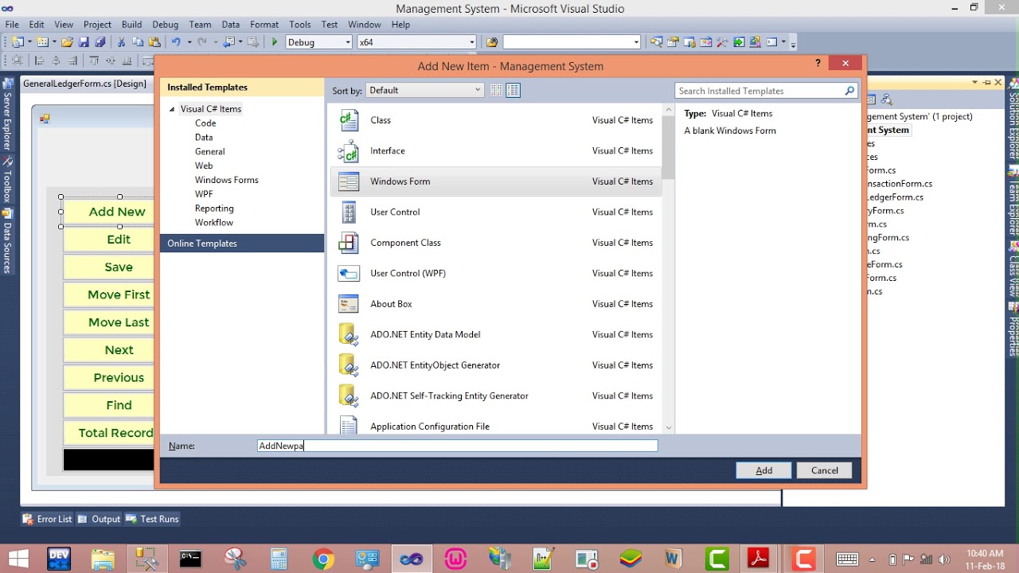Select the About Box template
This screenshot has height=573, width=1019.
coord(495,304)
